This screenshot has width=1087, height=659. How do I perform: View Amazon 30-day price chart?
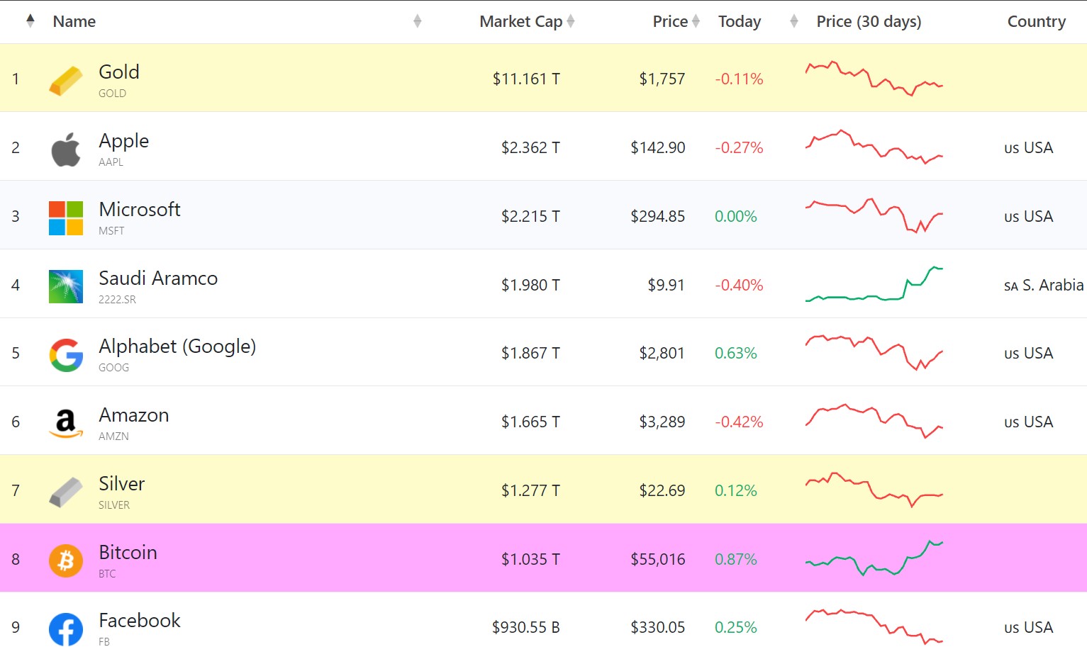[874, 421]
